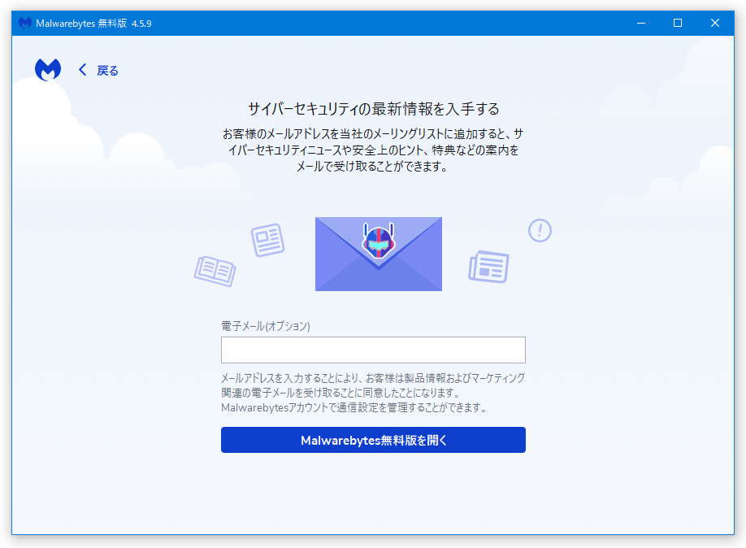Click the Malwarebytes icon in the title bar
Screen dimensions: 746x548
tap(24, 23)
